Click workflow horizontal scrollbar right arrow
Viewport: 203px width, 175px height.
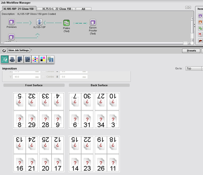[189, 43]
